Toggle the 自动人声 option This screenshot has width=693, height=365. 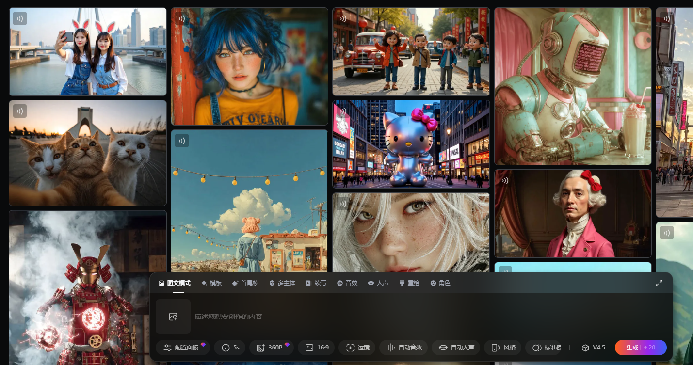(x=456, y=348)
